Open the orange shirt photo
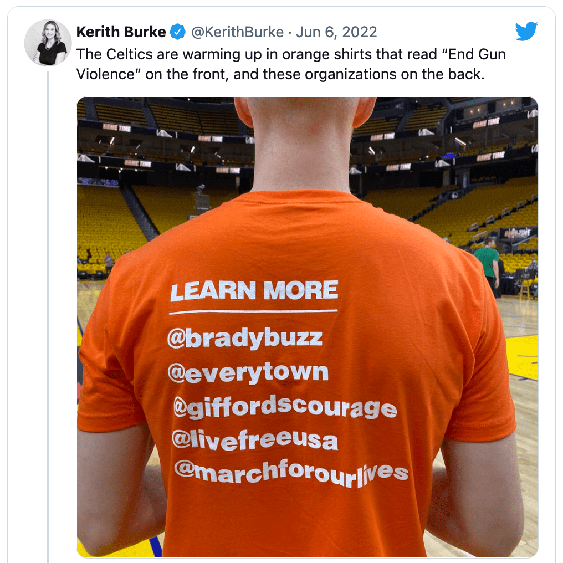 (308, 327)
